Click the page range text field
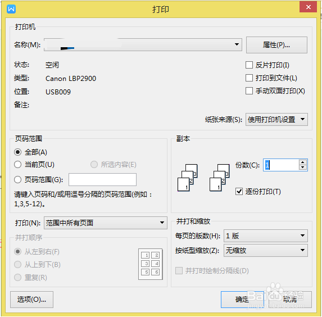The image size is (322, 317). (x=102, y=179)
